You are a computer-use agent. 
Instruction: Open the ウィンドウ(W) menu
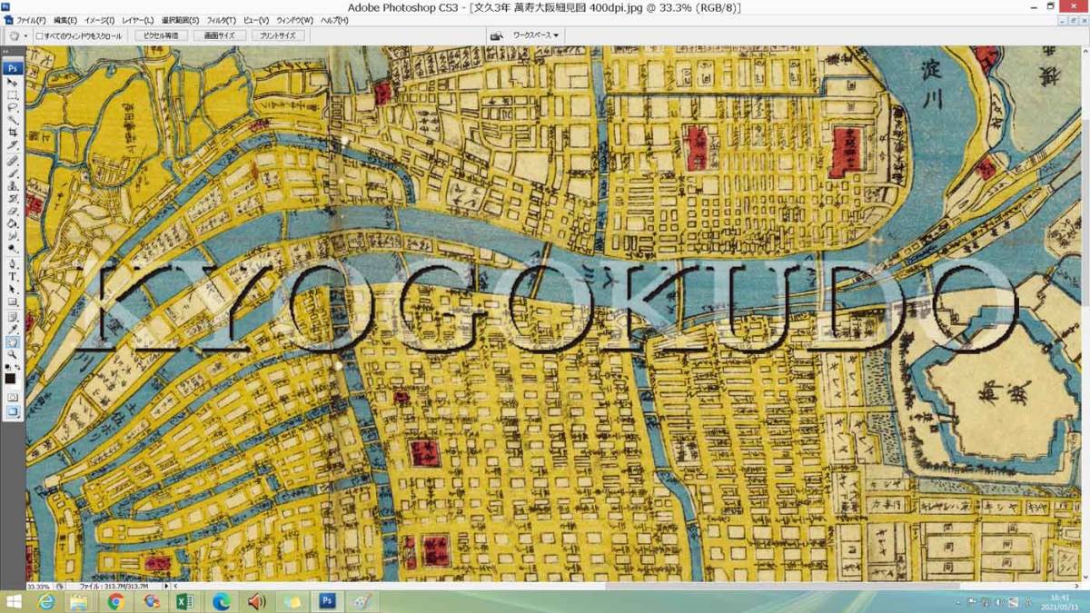point(294,20)
